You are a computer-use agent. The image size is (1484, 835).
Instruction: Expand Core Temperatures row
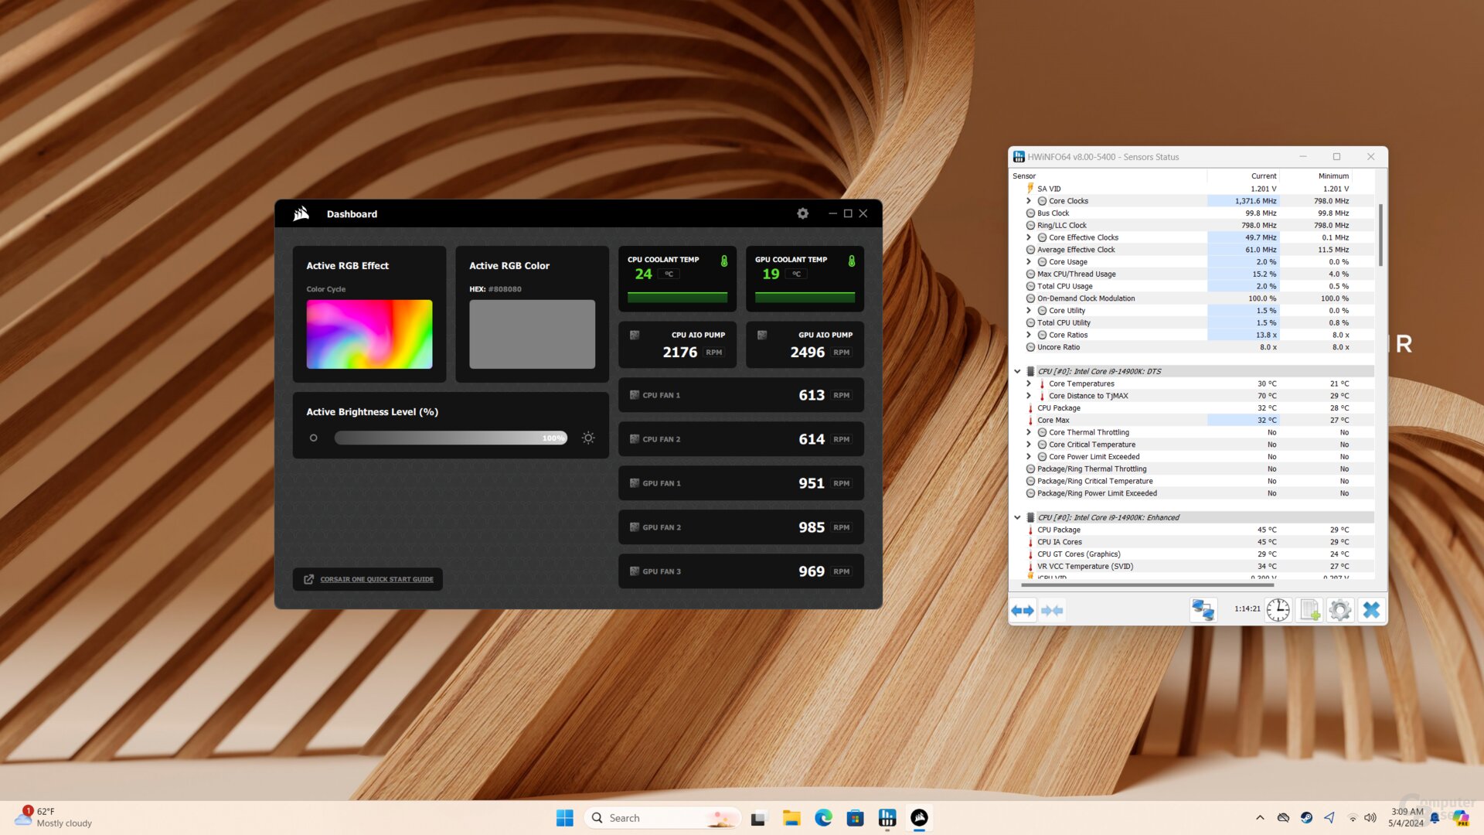tap(1029, 383)
